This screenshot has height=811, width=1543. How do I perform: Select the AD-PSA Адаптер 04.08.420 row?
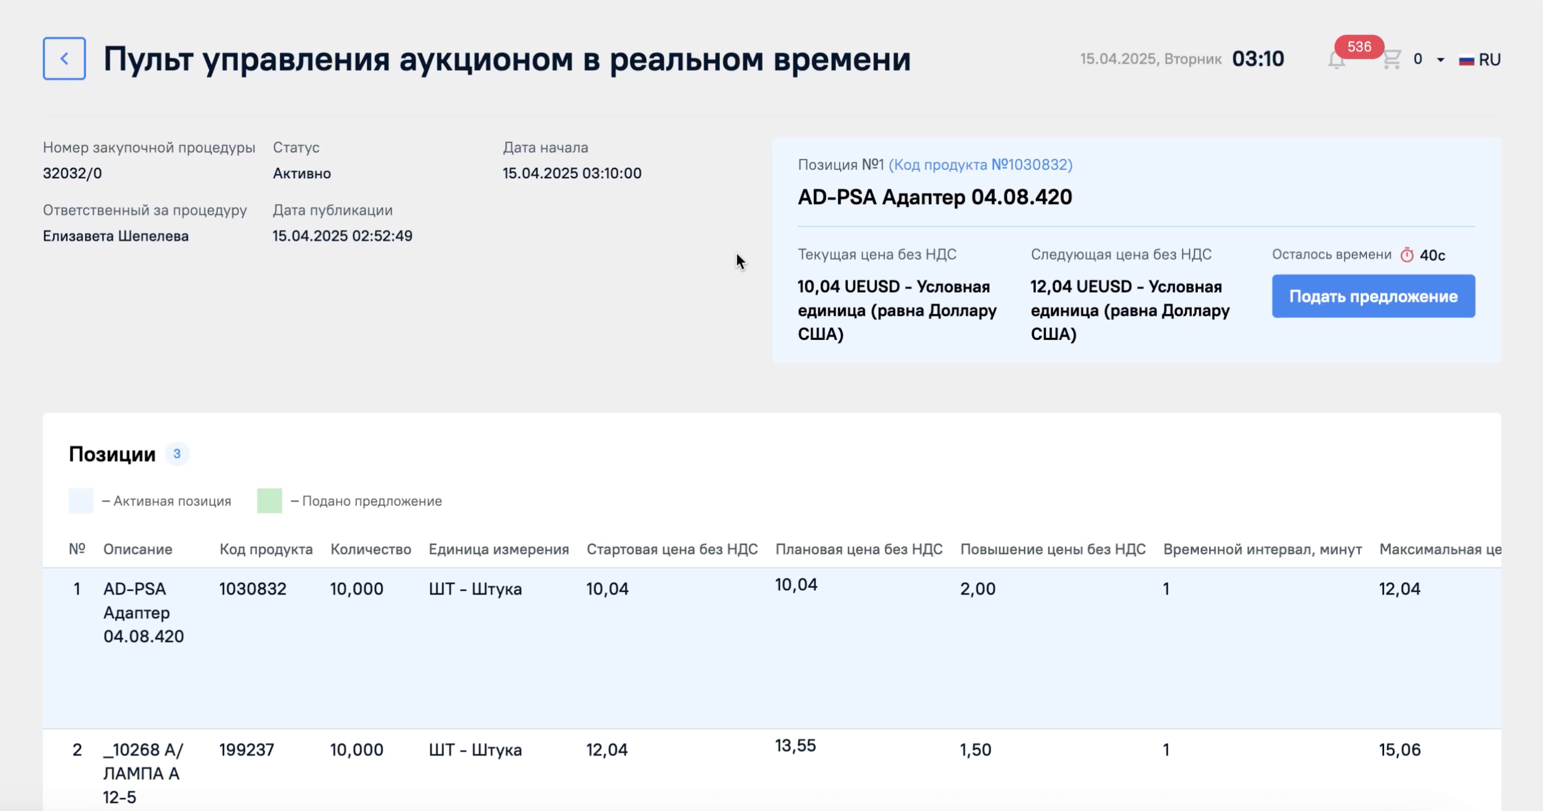[x=771, y=648]
